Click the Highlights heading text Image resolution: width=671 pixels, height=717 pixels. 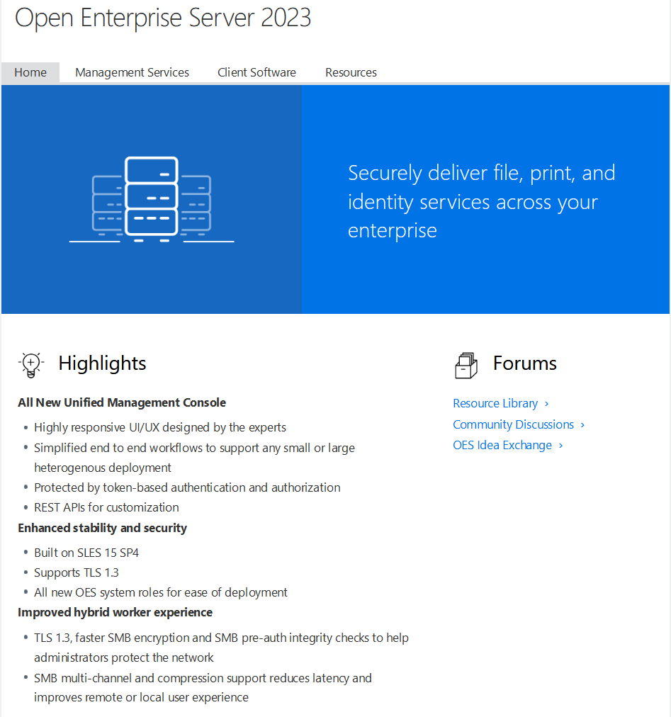[x=102, y=363]
